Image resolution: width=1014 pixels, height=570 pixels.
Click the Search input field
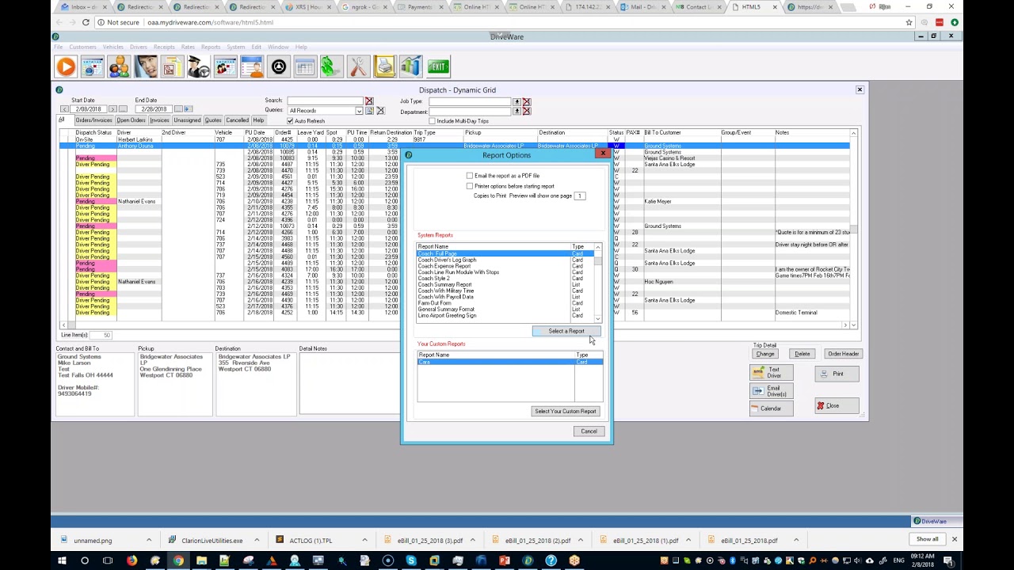324,101
